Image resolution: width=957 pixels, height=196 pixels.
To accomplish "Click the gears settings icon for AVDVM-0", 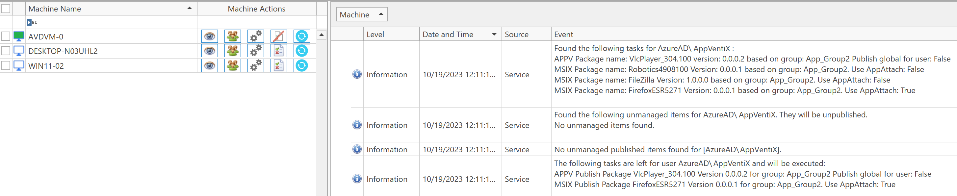I will (256, 37).
